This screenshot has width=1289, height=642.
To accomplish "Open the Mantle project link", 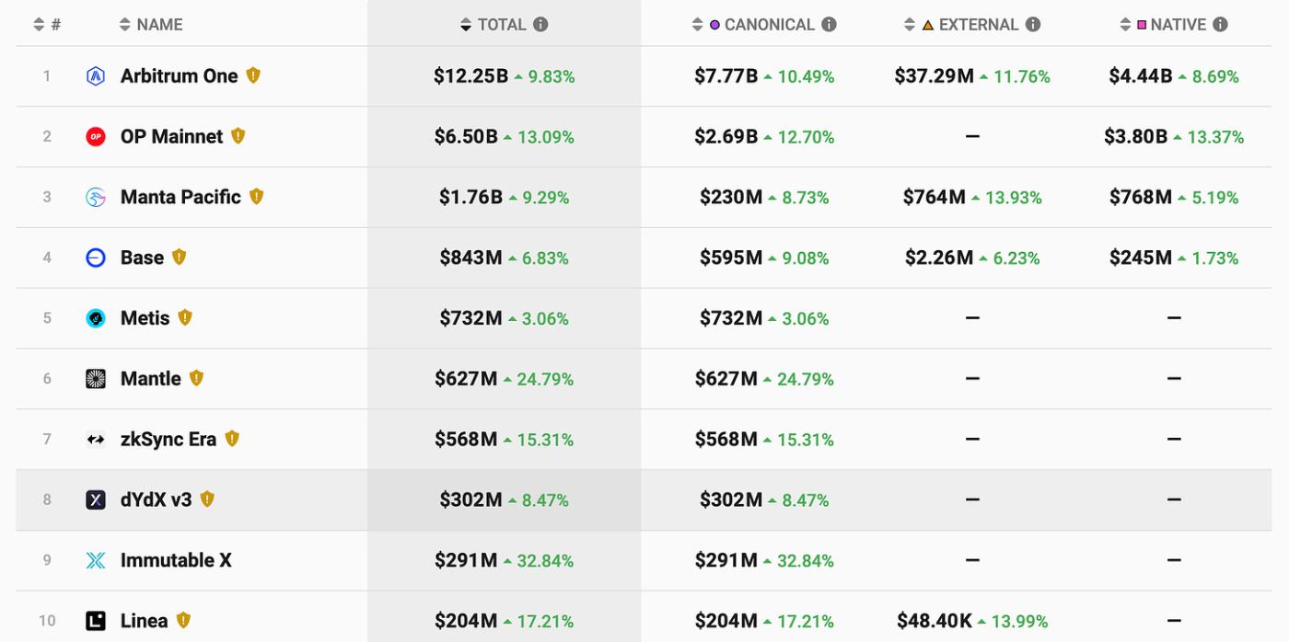I will point(151,379).
